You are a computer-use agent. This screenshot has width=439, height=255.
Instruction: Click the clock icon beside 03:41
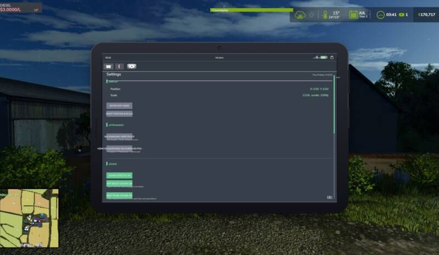(380, 15)
